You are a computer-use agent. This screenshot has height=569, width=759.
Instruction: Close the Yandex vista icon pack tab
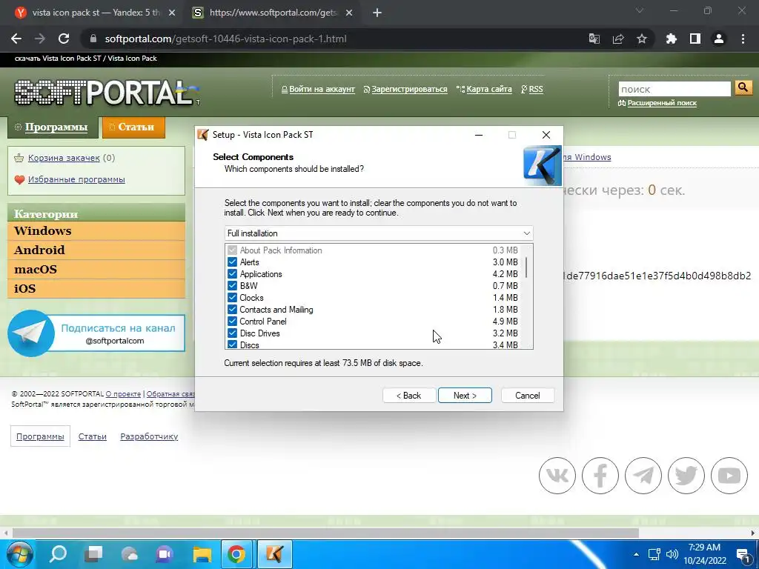click(172, 13)
